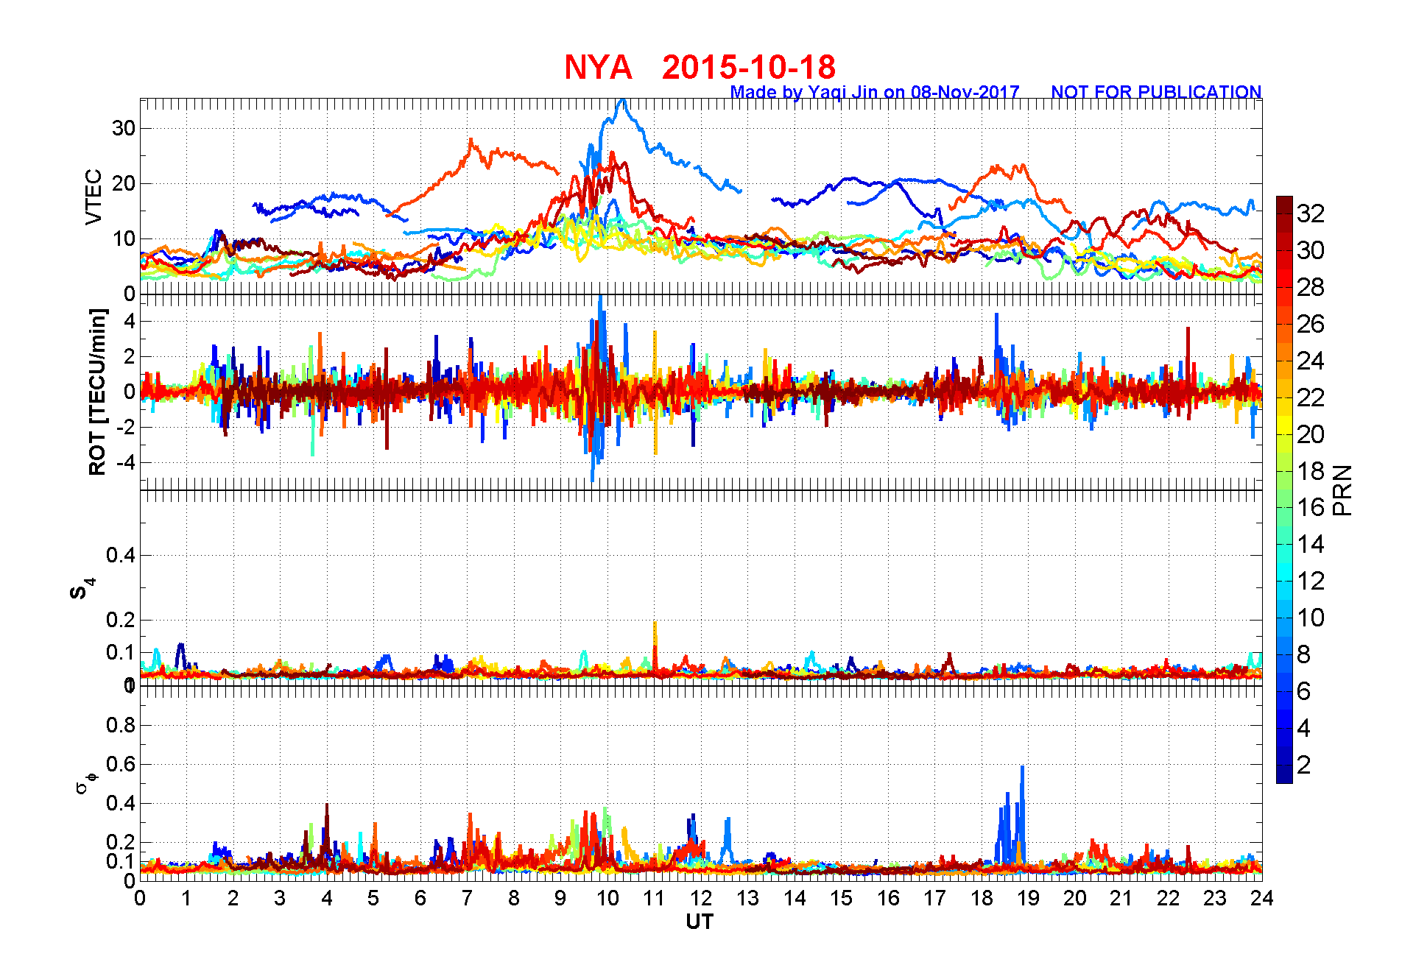Click the "0.8" tick on the sigma-phi axis
This screenshot has width=1402, height=979.
[121, 725]
